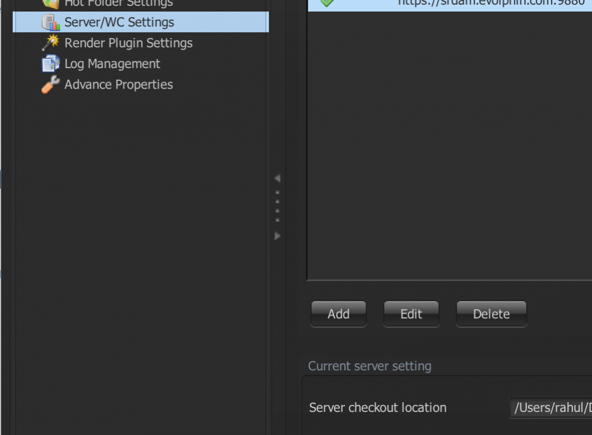Click the Hot Folder Settings folder icon
The image size is (592, 435).
pos(51,4)
